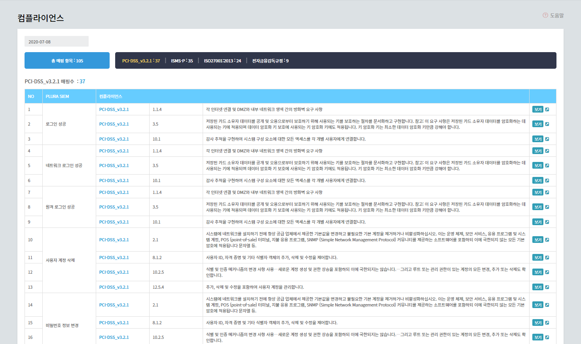Open external link icon for row 5
This screenshot has width=581, height=344.
(547, 165)
